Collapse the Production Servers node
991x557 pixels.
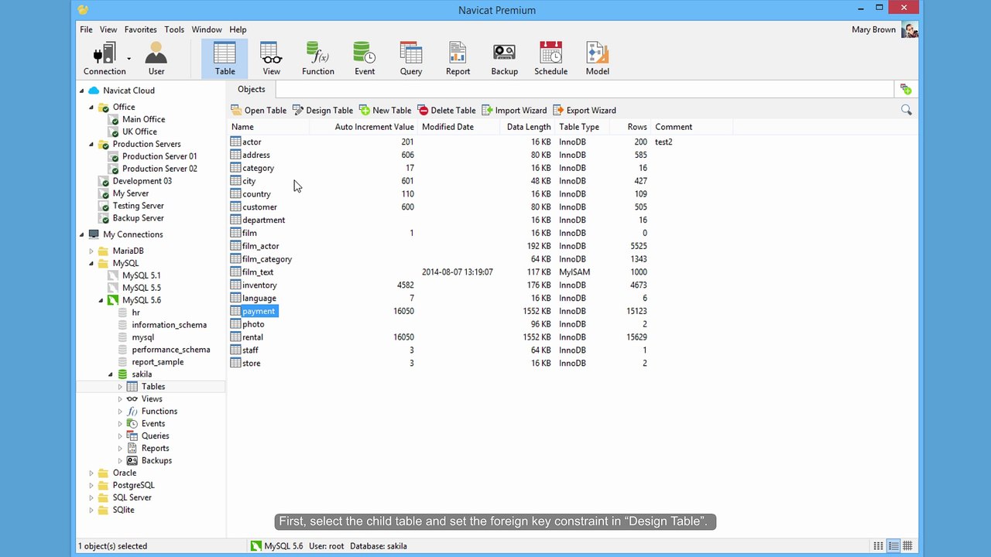pyautogui.click(x=91, y=144)
